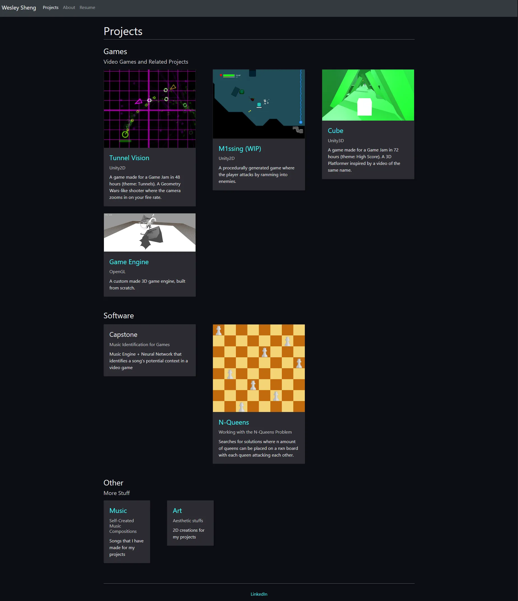Open the Music compositions page

tap(118, 510)
